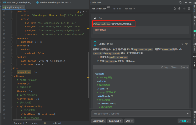Screen dimensions: 196x125
Task: Collapse the jackson block fold
Action: pyautogui.click(x=12, y=57)
